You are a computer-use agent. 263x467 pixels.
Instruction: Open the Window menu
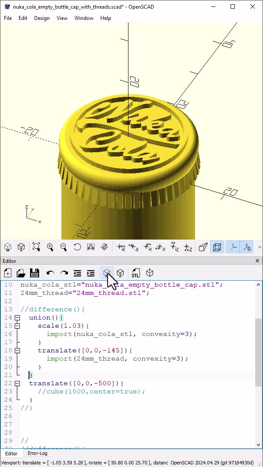pyautogui.click(x=83, y=18)
